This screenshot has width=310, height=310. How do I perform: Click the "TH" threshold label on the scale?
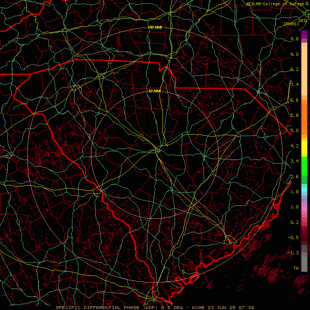(x=296, y=268)
